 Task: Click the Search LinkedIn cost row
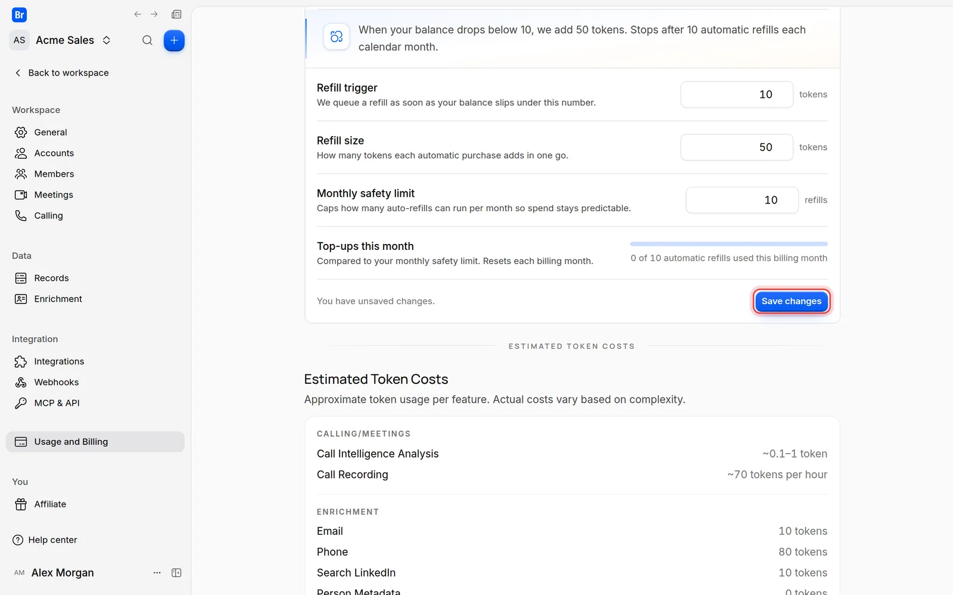pyautogui.click(x=572, y=572)
